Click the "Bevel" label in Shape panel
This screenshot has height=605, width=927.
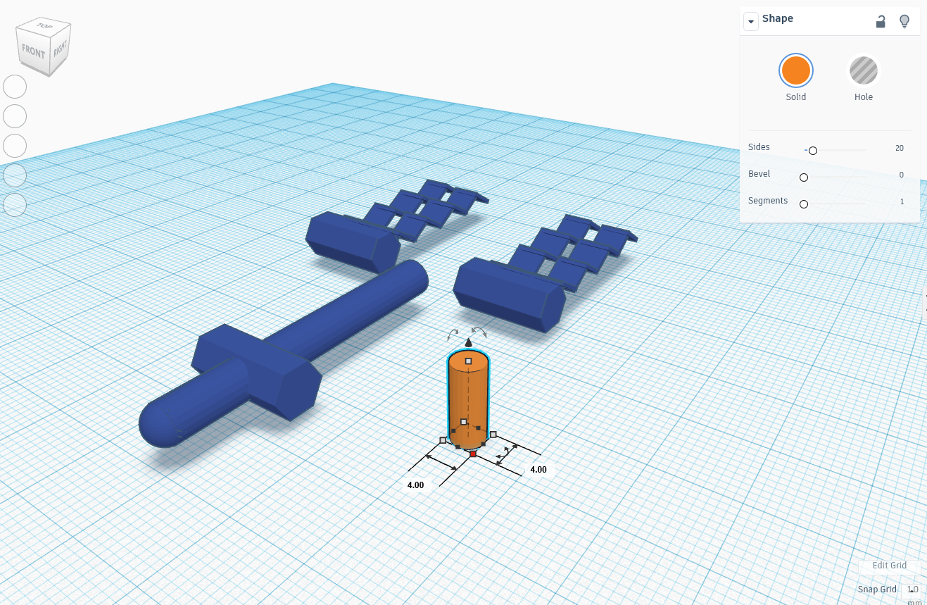(x=759, y=174)
